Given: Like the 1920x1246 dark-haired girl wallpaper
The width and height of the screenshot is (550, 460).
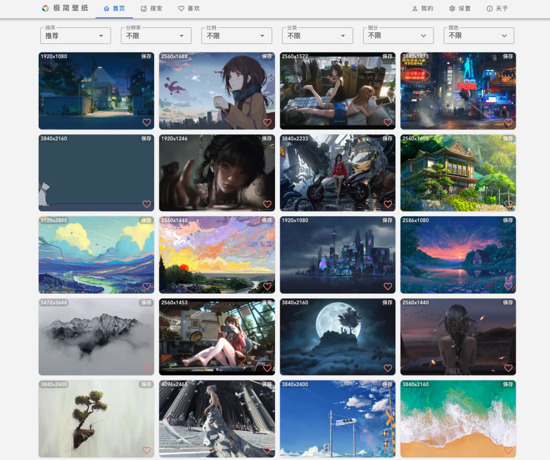Looking at the screenshot, I should pyautogui.click(x=267, y=204).
